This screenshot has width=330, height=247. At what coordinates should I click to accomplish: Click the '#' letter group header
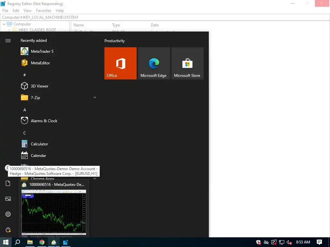(24, 75)
